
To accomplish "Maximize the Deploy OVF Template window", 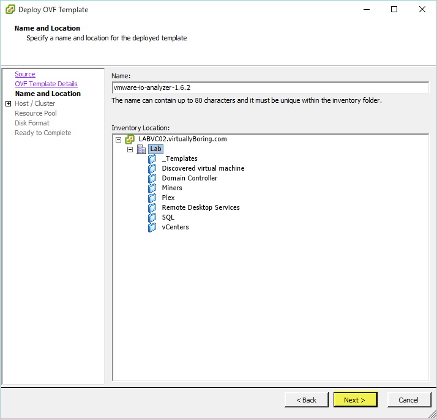I will (x=394, y=9).
